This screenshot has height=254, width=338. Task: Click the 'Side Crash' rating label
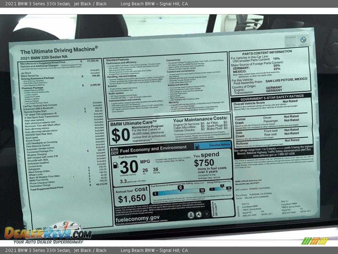point(240,134)
